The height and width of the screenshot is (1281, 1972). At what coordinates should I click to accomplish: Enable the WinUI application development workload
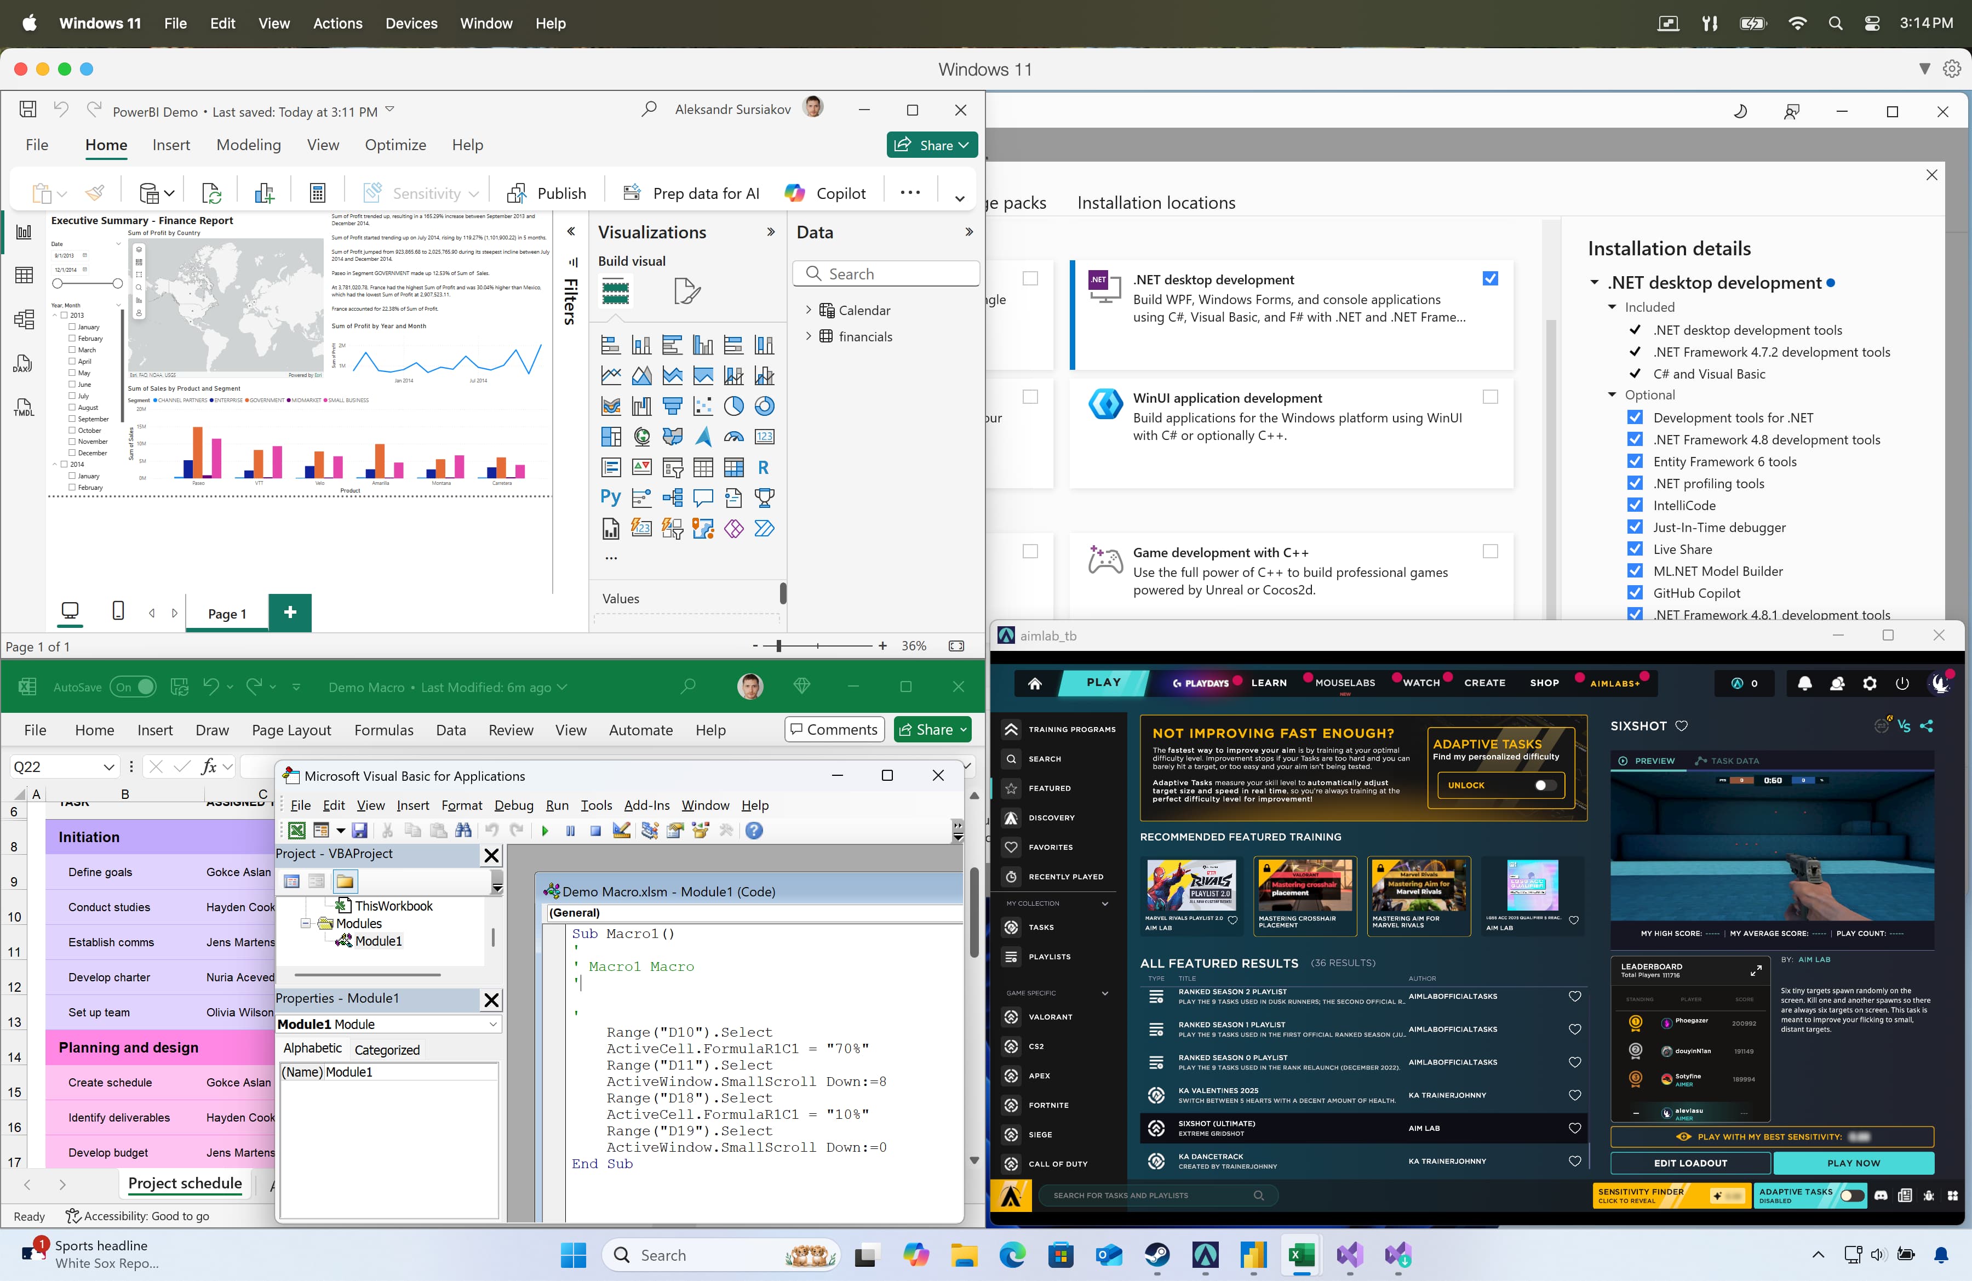1491,397
